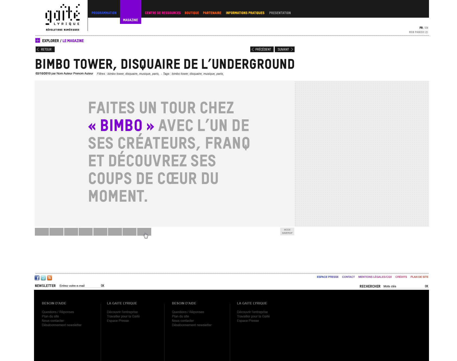
Task: Click the Mots clés search field
Action: (x=403, y=286)
